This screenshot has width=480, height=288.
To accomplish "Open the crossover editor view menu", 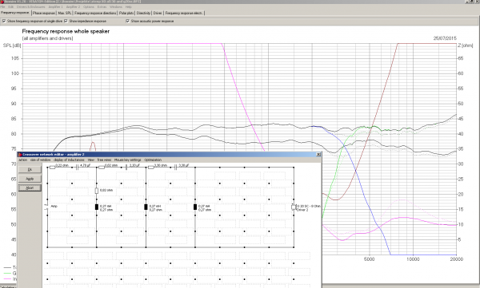I will point(91,160).
